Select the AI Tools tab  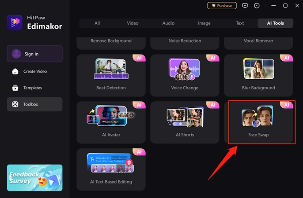coord(275,23)
